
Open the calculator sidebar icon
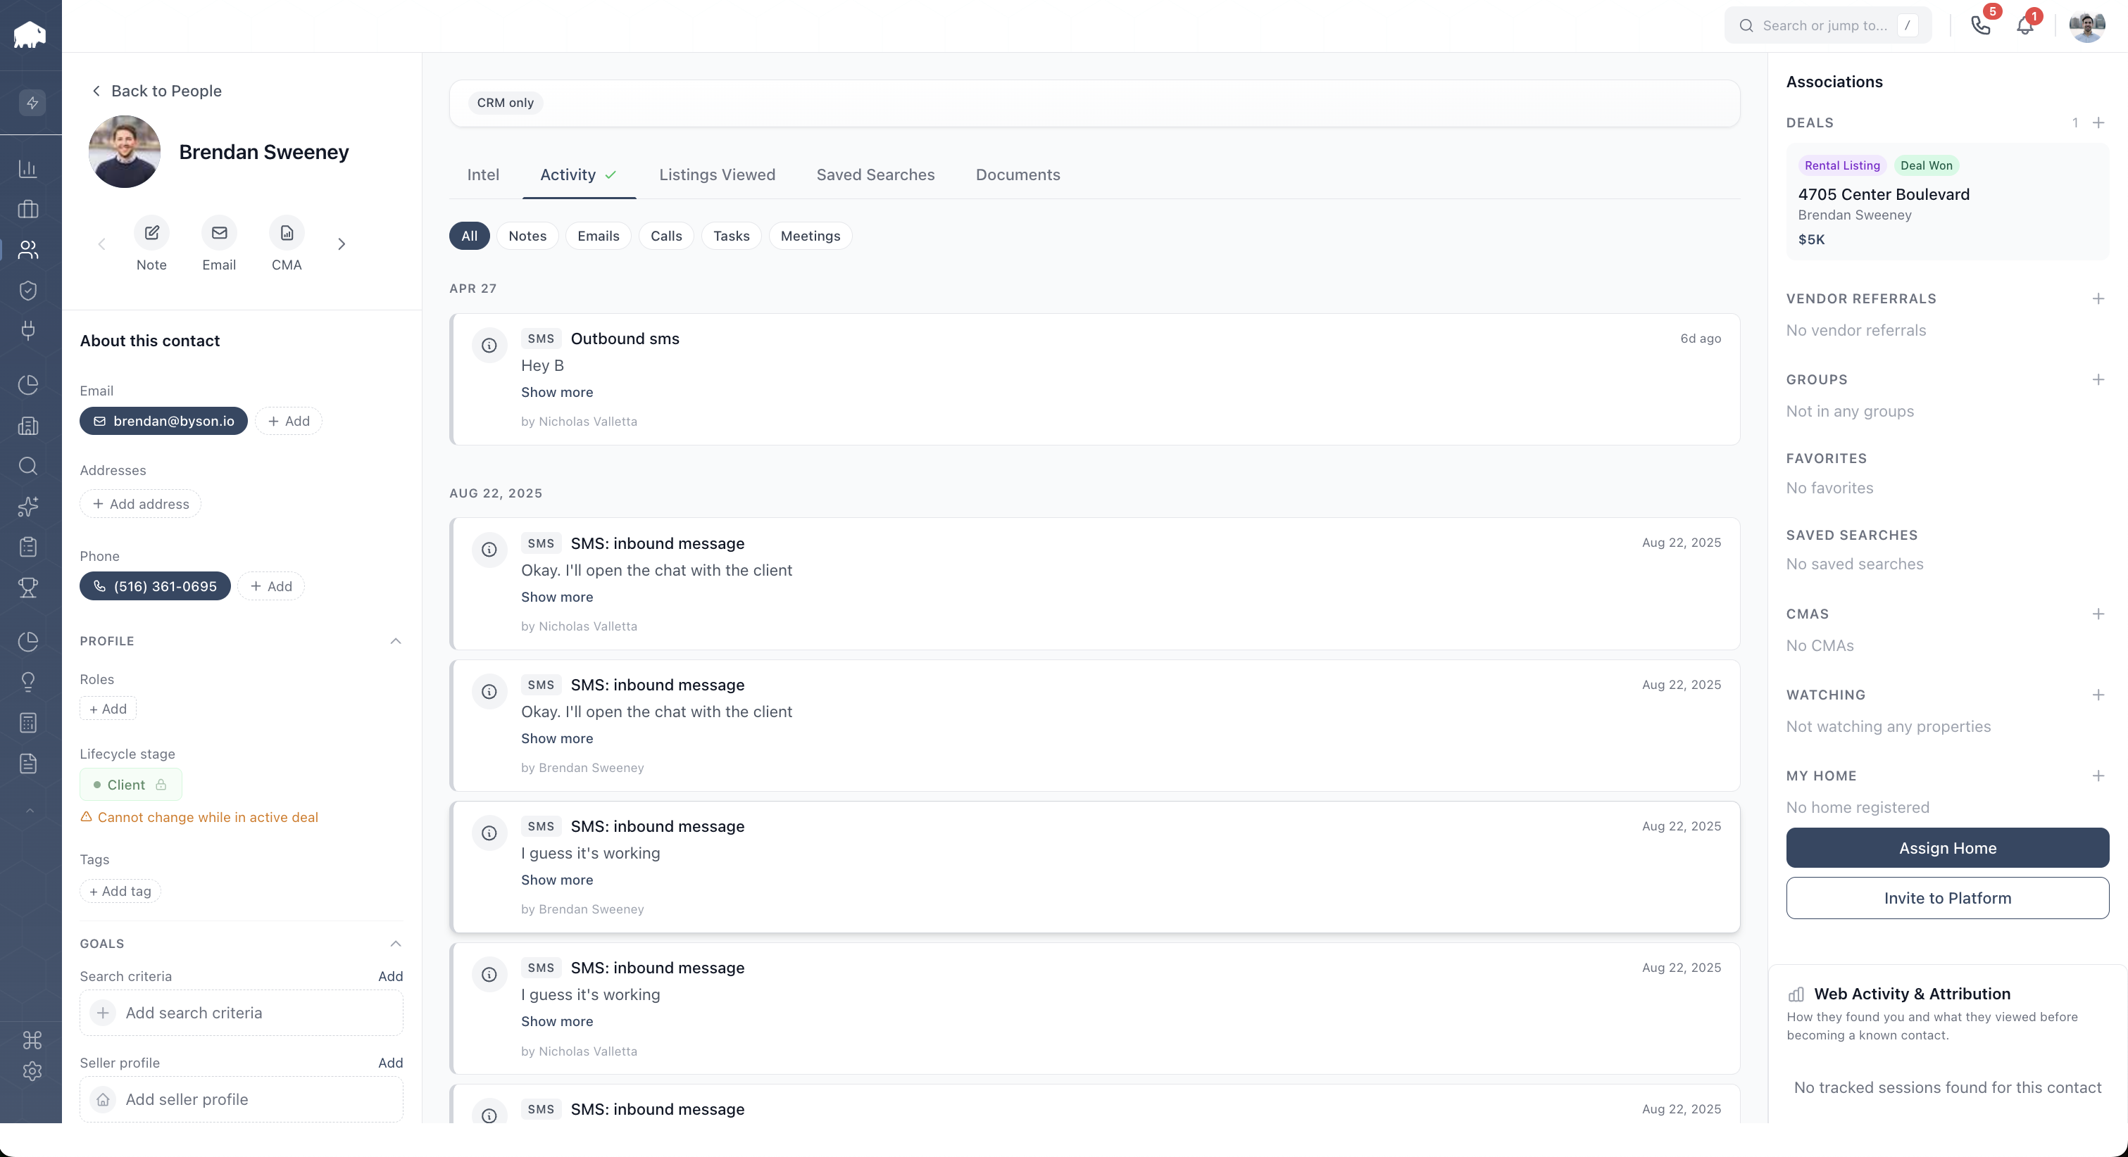(x=28, y=723)
